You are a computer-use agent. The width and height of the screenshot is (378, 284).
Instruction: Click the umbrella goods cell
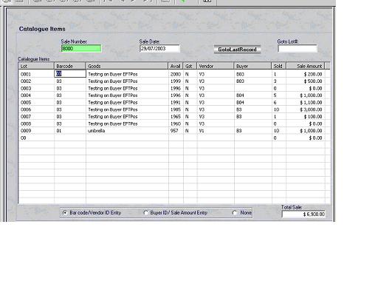pyautogui.click(x=127, y=131)
